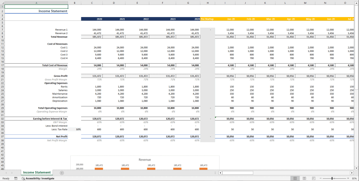Switch to Page Break Preview
359x181 pixels.
click(313, 178)
